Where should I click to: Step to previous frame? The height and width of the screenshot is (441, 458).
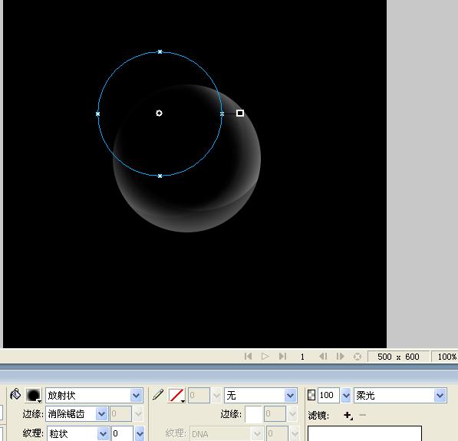point(323,357)
